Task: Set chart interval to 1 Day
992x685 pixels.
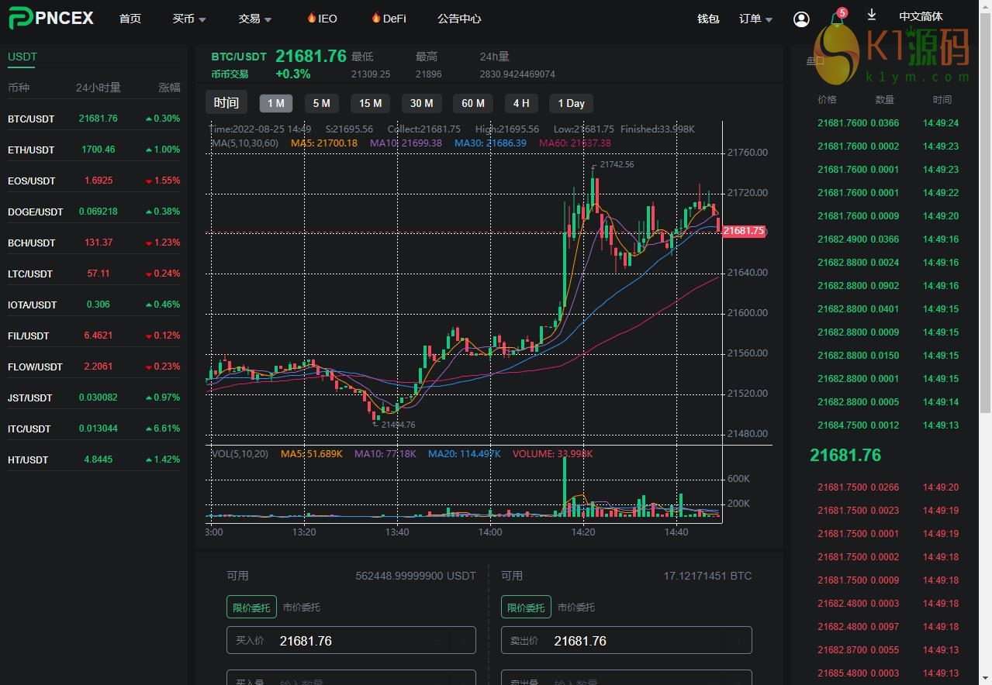Action: pyautogui.click(x=571, y=103)
